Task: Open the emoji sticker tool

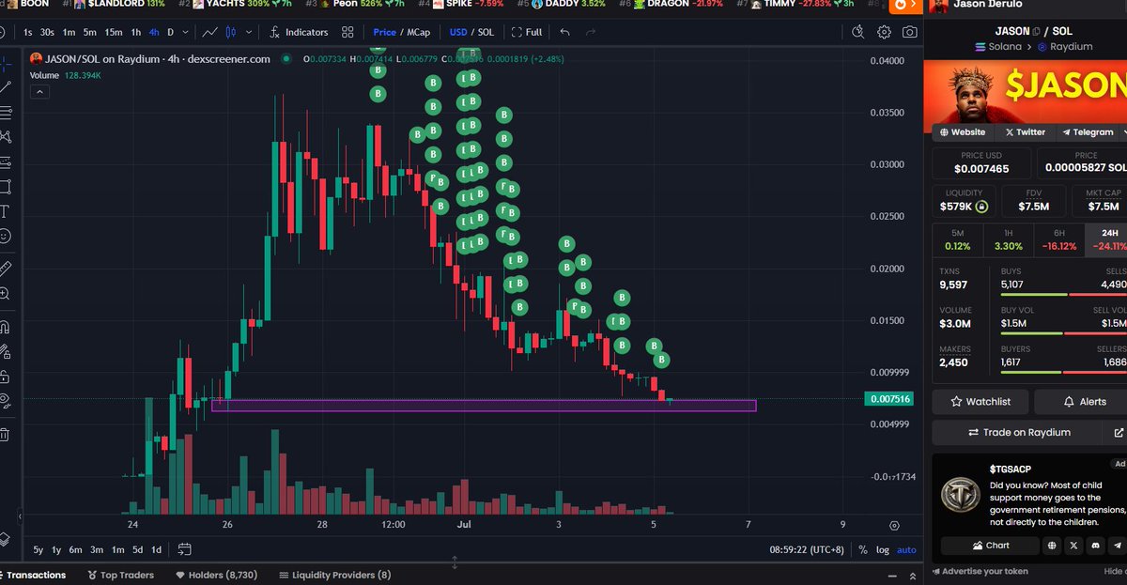Action: [6, 236]
